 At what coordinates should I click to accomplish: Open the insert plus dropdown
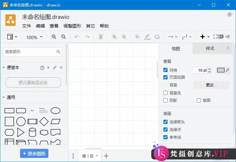[x=205, y=36]
